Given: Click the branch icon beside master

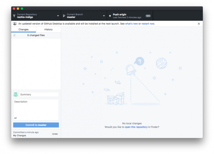Looking at the screenshot, I should coord(64,16).
